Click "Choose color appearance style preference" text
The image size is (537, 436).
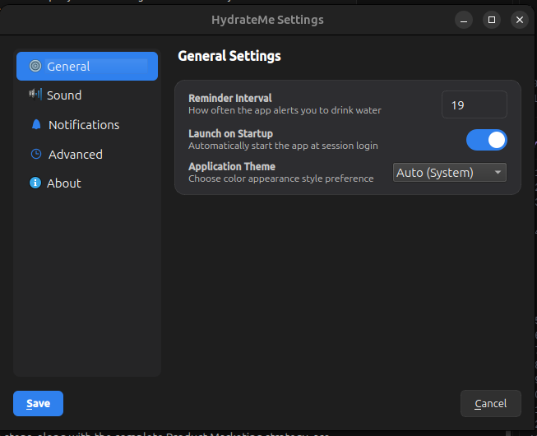280,179
